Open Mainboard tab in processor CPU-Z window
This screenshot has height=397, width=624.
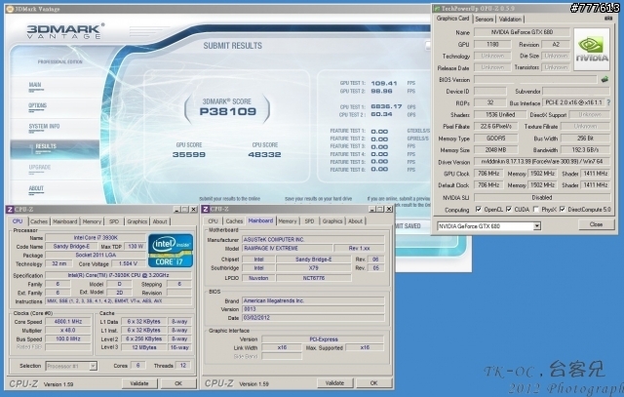coord(65,221)
